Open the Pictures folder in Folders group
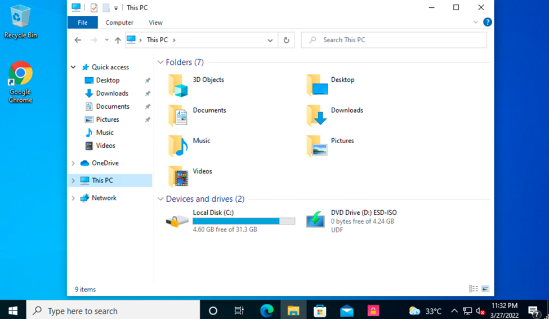This screenshot has height=319, width=549. tap(331, 146)
